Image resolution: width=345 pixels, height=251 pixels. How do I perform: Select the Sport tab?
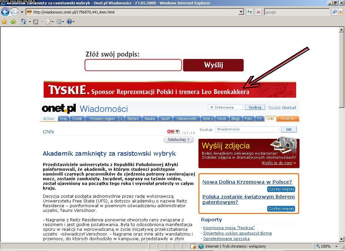click(x=165, y=119)
